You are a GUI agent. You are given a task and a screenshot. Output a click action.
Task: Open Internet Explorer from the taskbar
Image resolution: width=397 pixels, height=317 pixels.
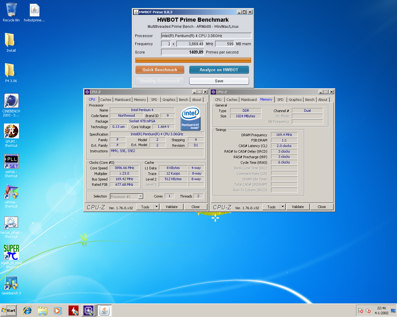click(x=27, y=310)
